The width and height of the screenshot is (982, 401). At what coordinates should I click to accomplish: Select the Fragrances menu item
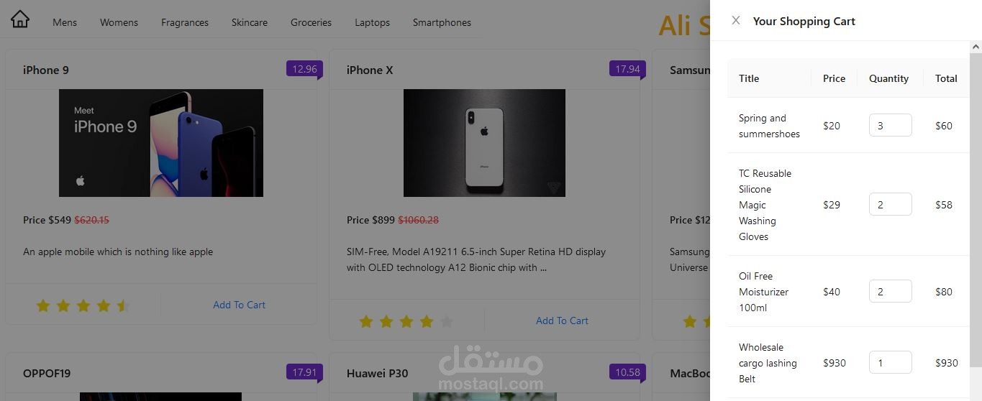[185, 22]
